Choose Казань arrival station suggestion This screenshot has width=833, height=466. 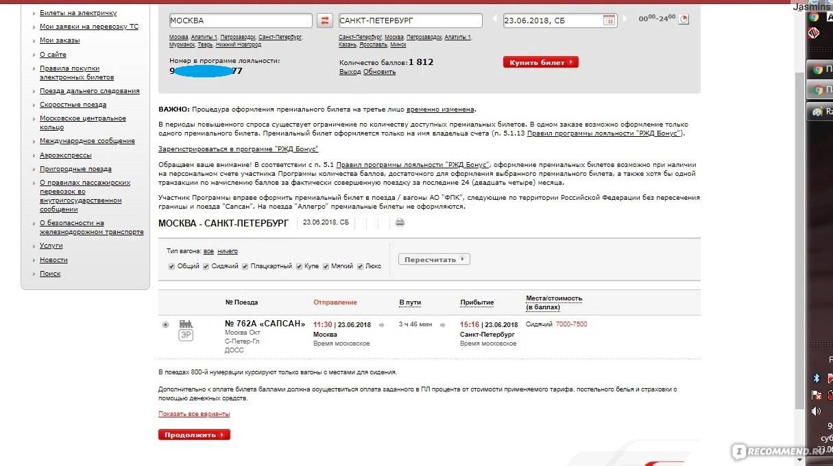coord(348,45)
